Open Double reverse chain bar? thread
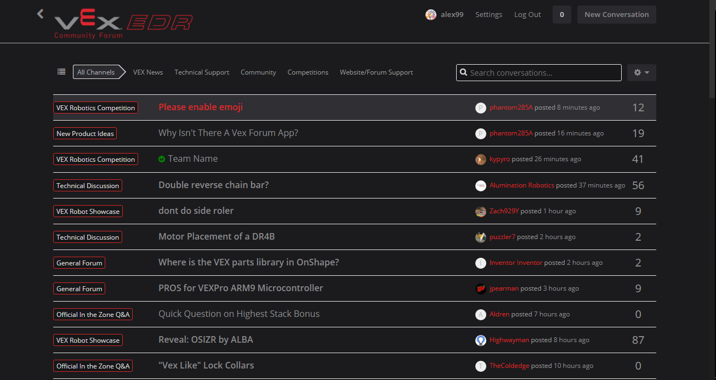Screen dimensions: 716x380 (214, 185)
